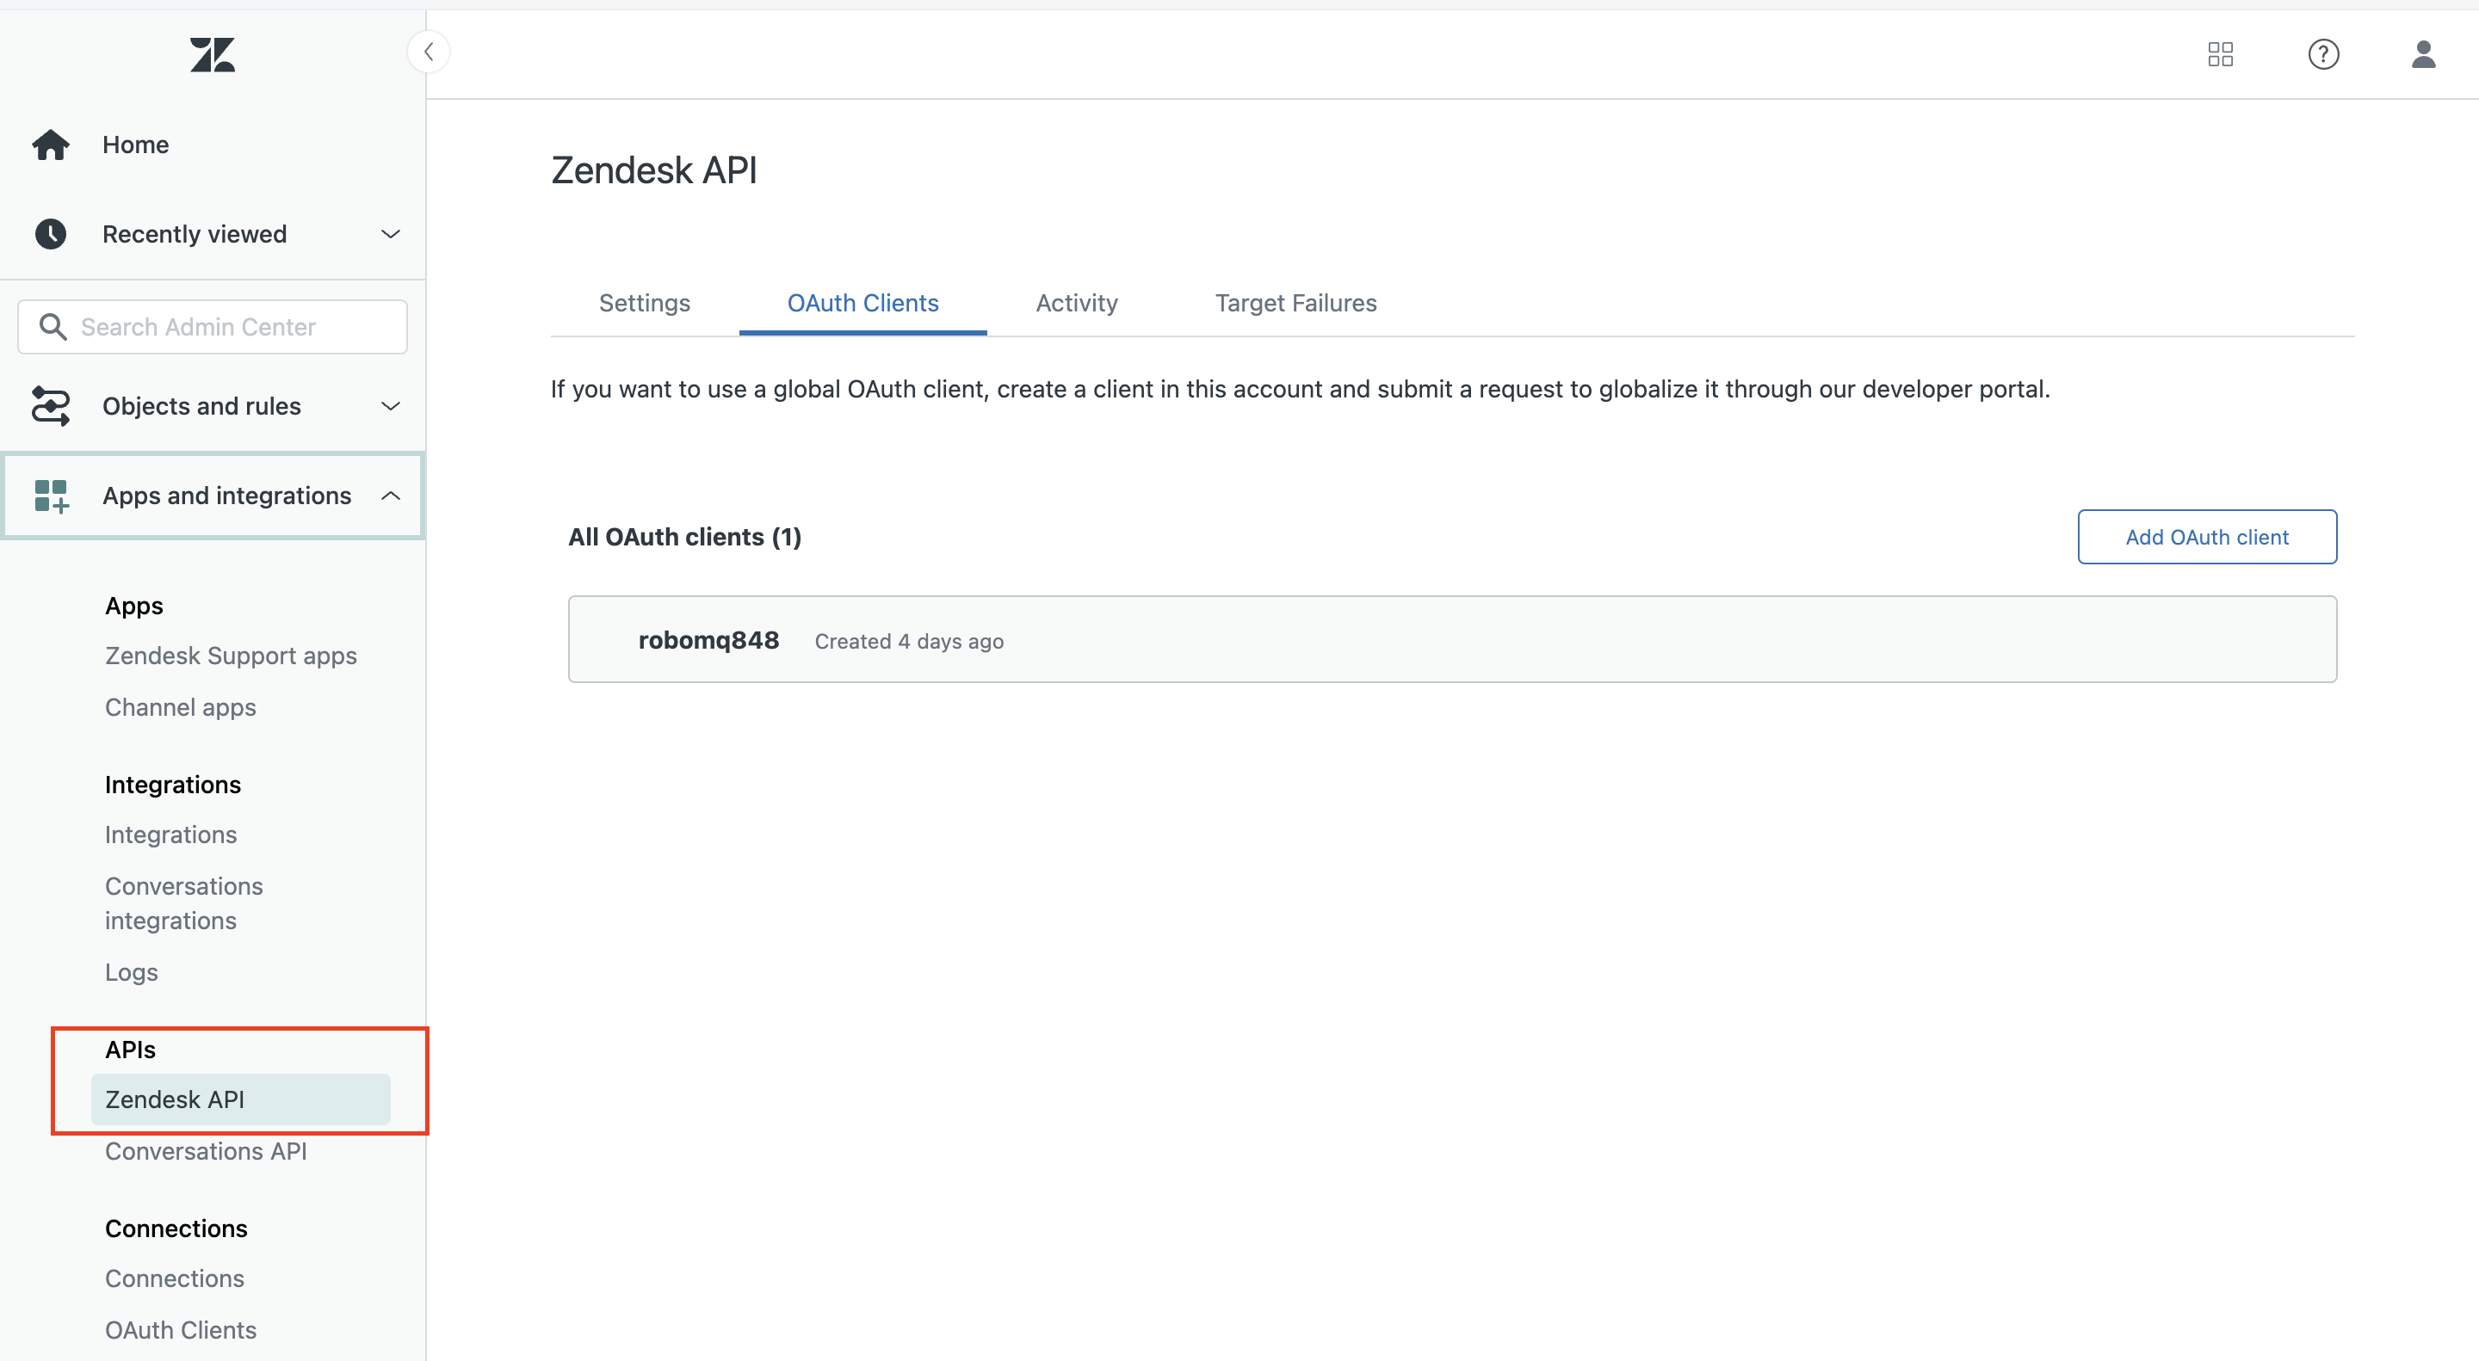
Task: Open Conversations integrations link
Action: [x=184, y=903]
